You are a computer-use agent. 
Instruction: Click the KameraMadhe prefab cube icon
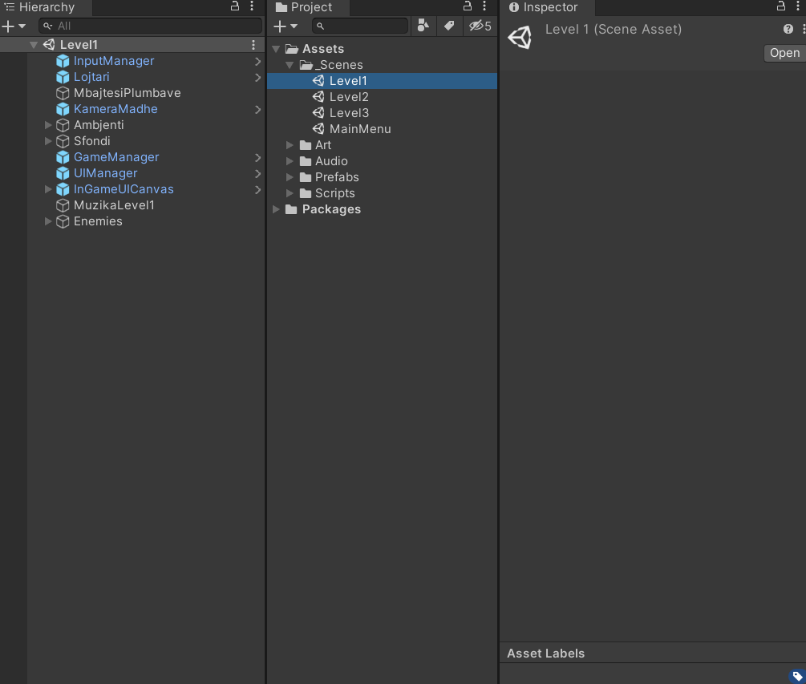click(63, 109)
